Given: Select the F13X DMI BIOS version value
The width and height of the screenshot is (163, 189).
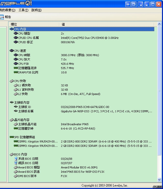Looking at the screenshot, I should click(x=64, y=176).
